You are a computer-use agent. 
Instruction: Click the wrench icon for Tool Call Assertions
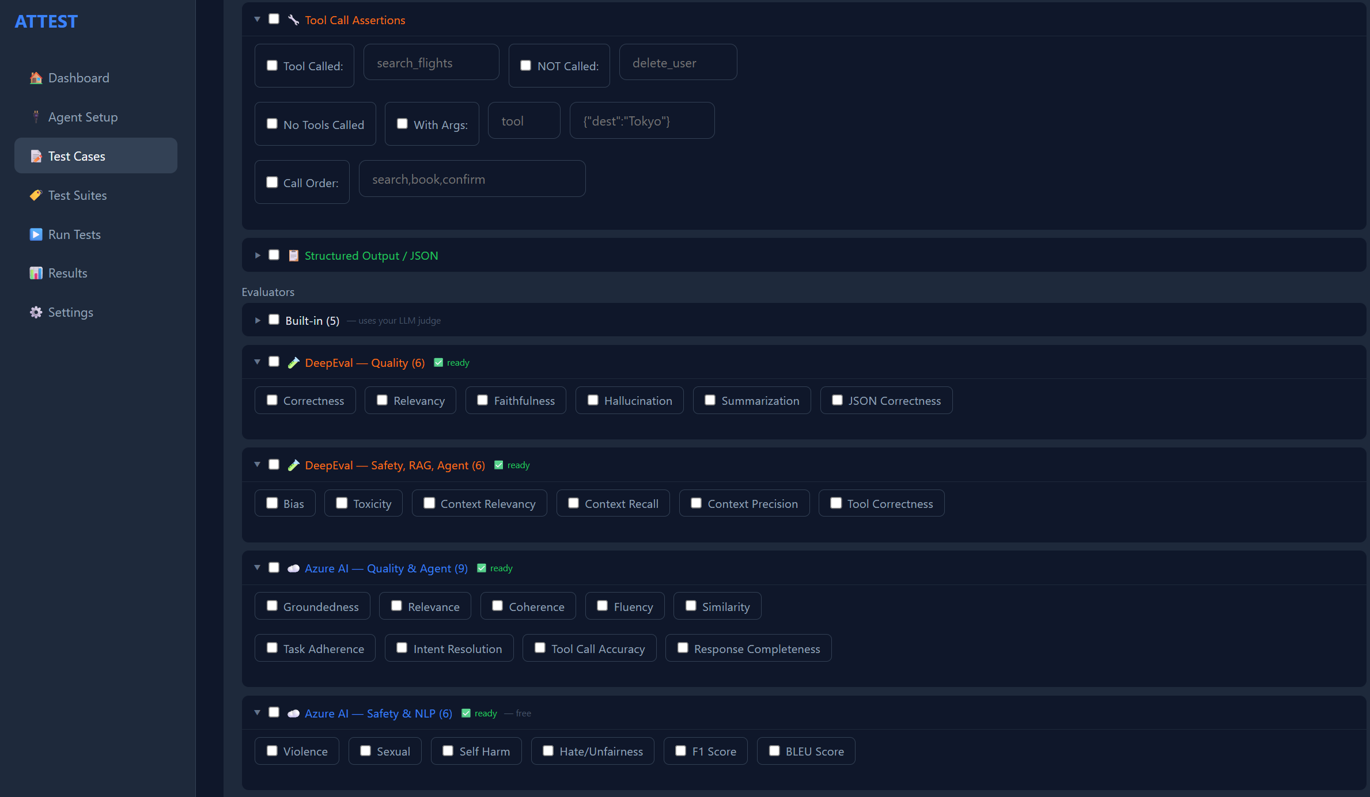click(293, 20)
